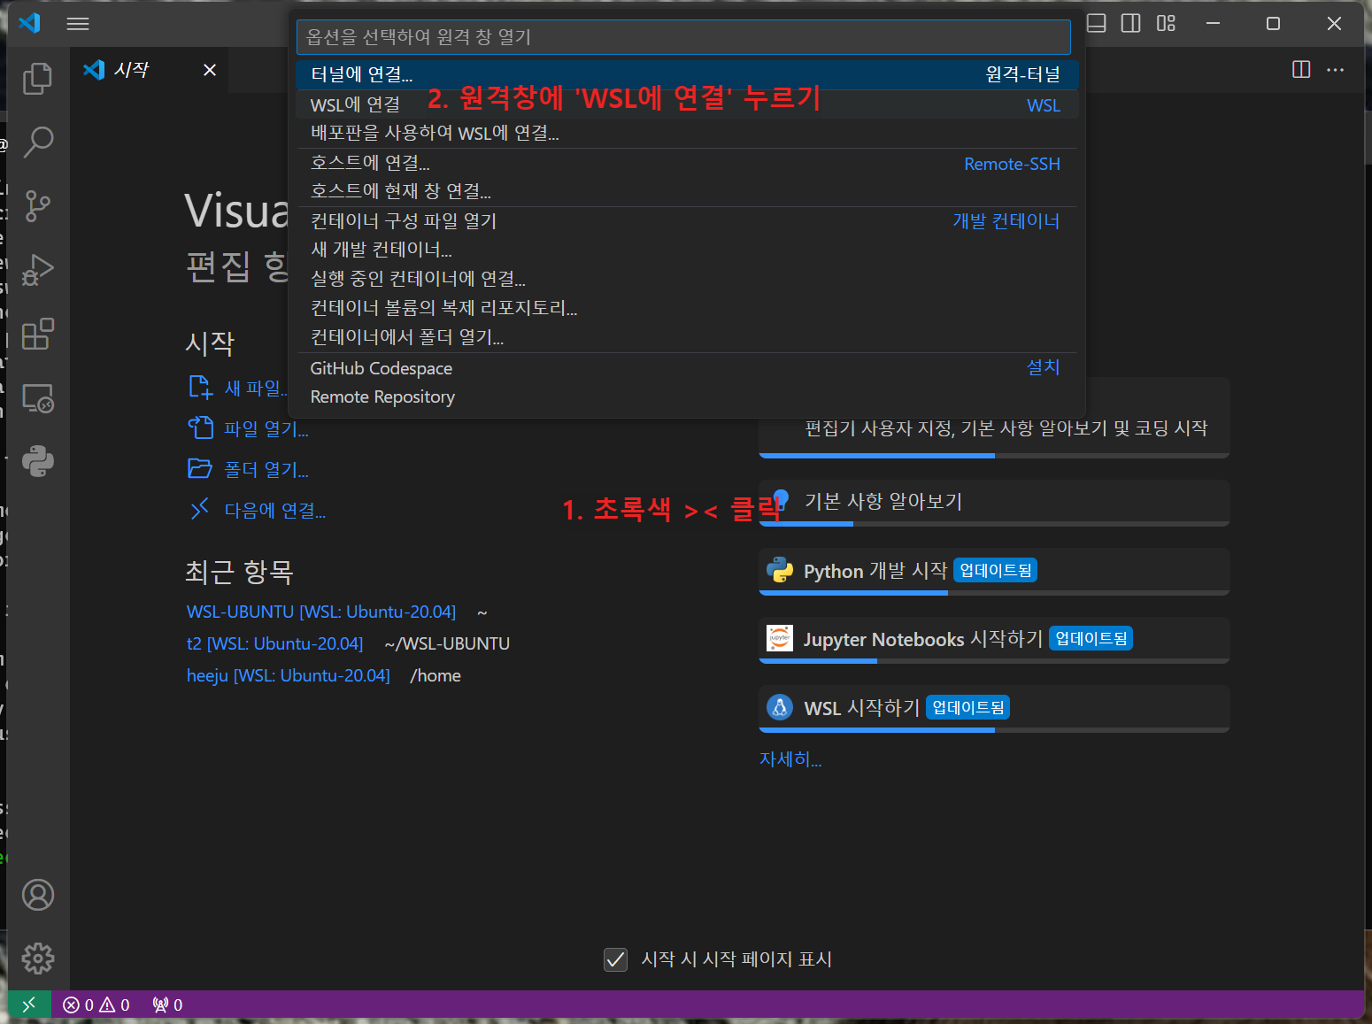This screenshot has width=1372, height=1024.
Task: Click the ports forwarded indicator in status bar
Action: 167,1005
